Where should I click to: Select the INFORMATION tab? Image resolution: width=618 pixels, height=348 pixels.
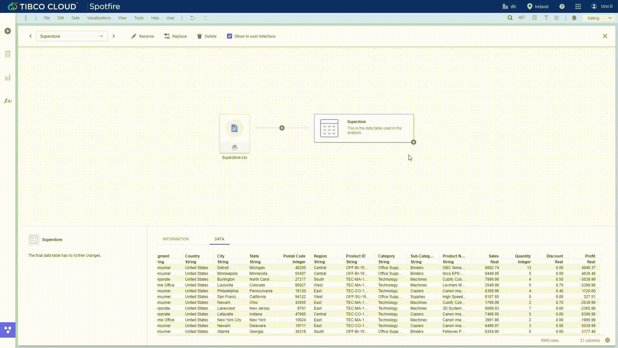(175, 239)
